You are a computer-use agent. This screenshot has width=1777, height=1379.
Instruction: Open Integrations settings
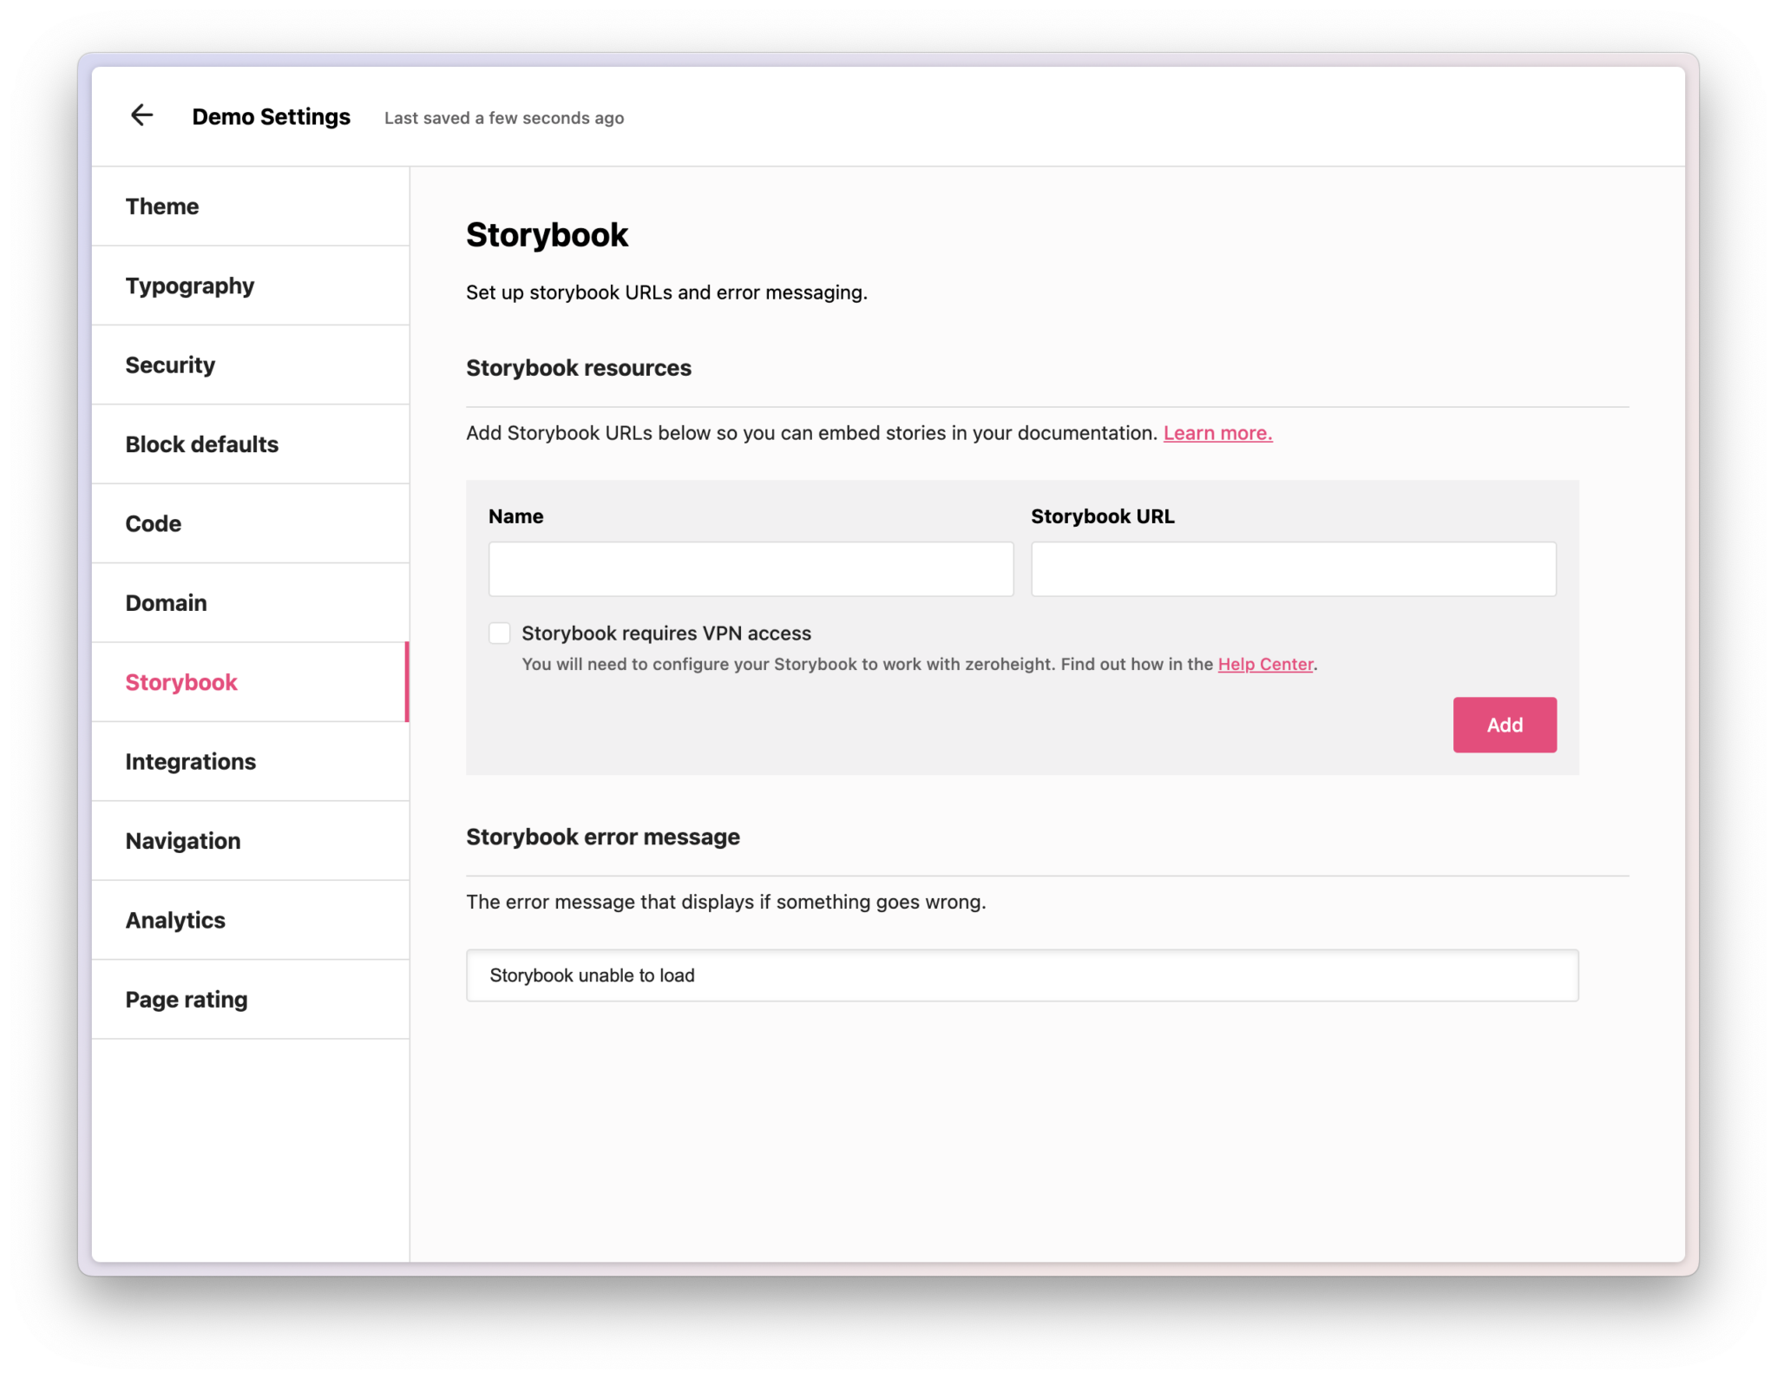pos(250,762)
